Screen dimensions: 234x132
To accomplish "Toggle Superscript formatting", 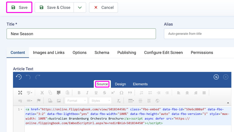I will pos(113,93).
